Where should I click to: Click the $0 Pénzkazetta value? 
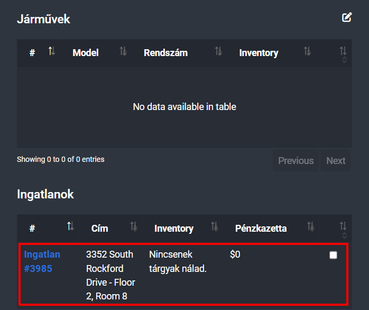click(235, 254)
